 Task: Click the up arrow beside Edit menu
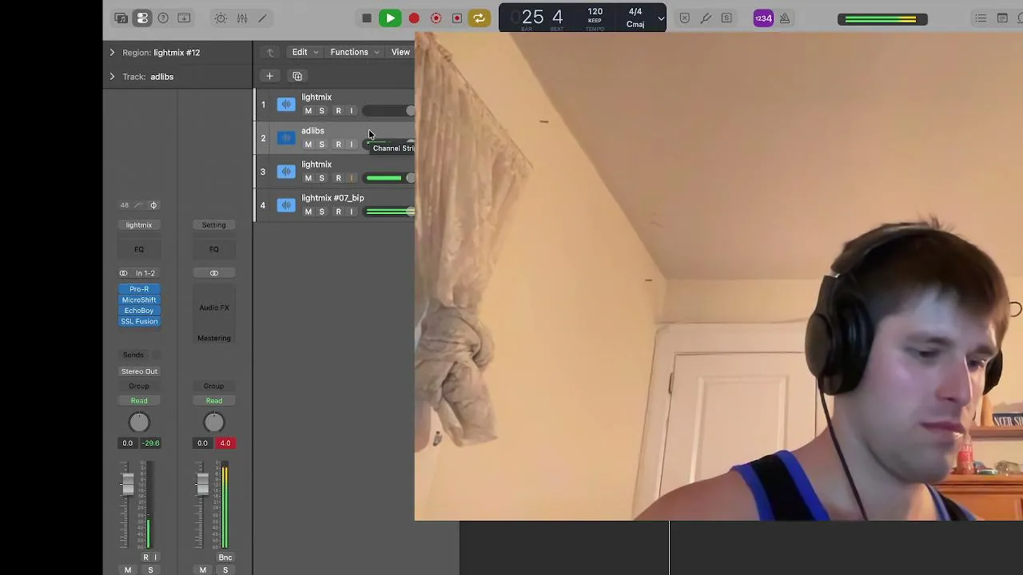[x=270, y=53]
